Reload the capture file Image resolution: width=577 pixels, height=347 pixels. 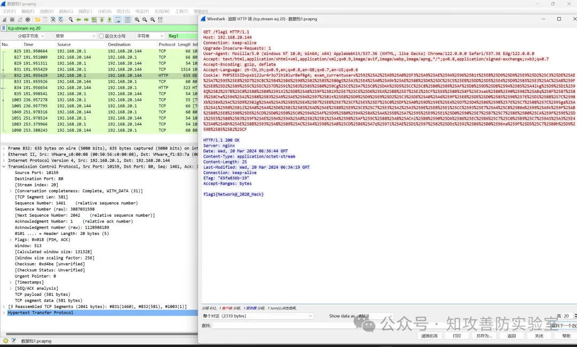point(61,19)
